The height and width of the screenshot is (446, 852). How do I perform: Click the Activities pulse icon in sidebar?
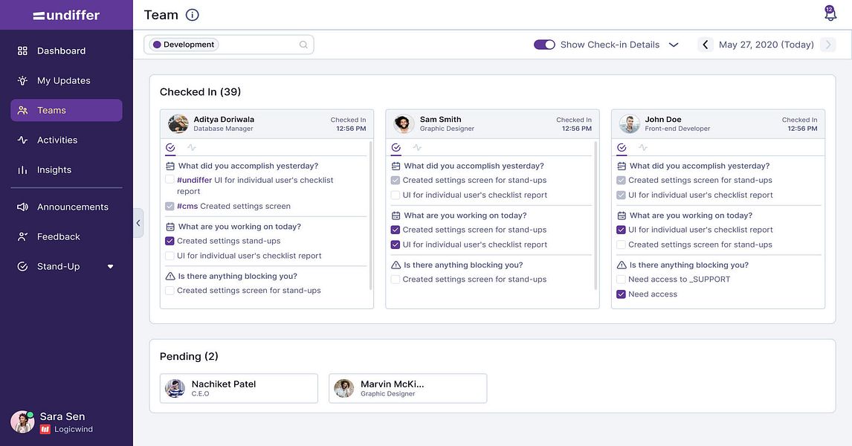pos(22,140)
